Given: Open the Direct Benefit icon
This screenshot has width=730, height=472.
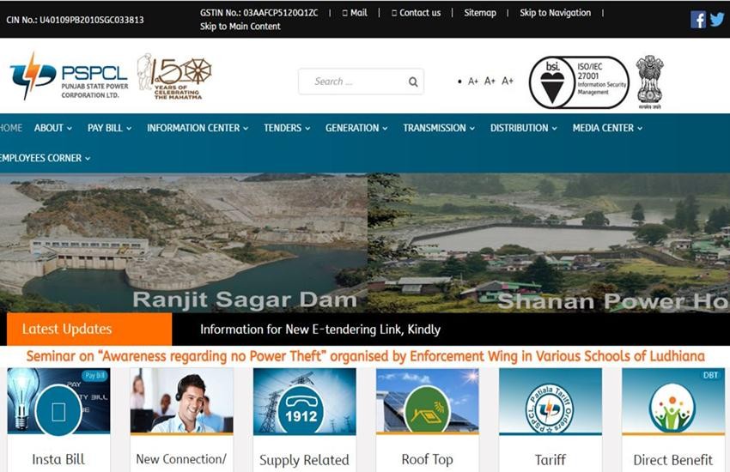Looking at the screenshot, I should click(672, 402).
